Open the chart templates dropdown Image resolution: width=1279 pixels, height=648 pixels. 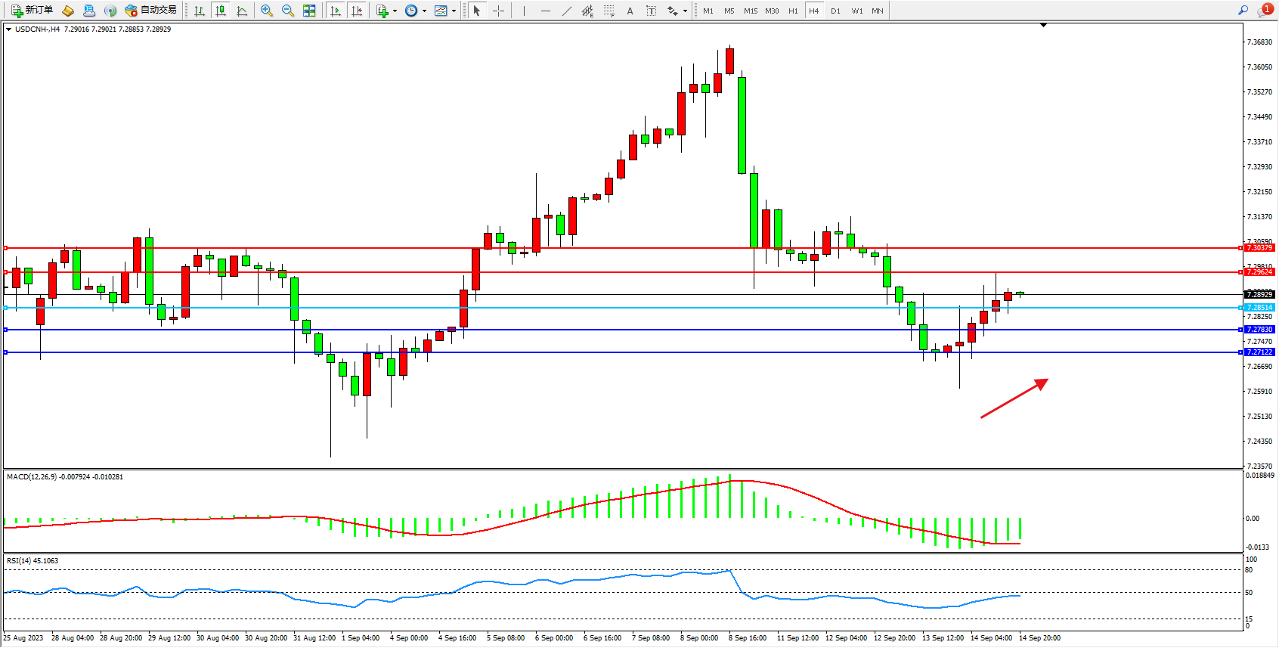point(454,11)
